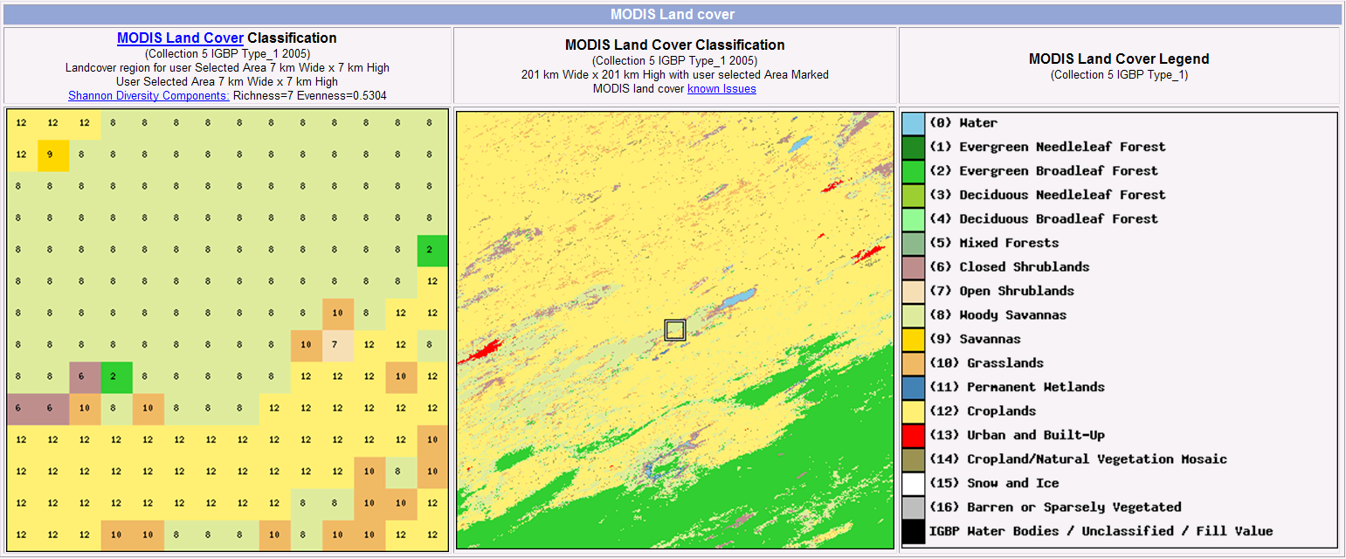Select the Deciduous Broadleaf Forest swatch
Viewport: 1346px width, 559px height.
point(913,219)
